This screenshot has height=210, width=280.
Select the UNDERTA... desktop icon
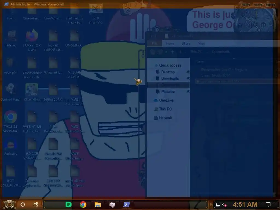74,39
